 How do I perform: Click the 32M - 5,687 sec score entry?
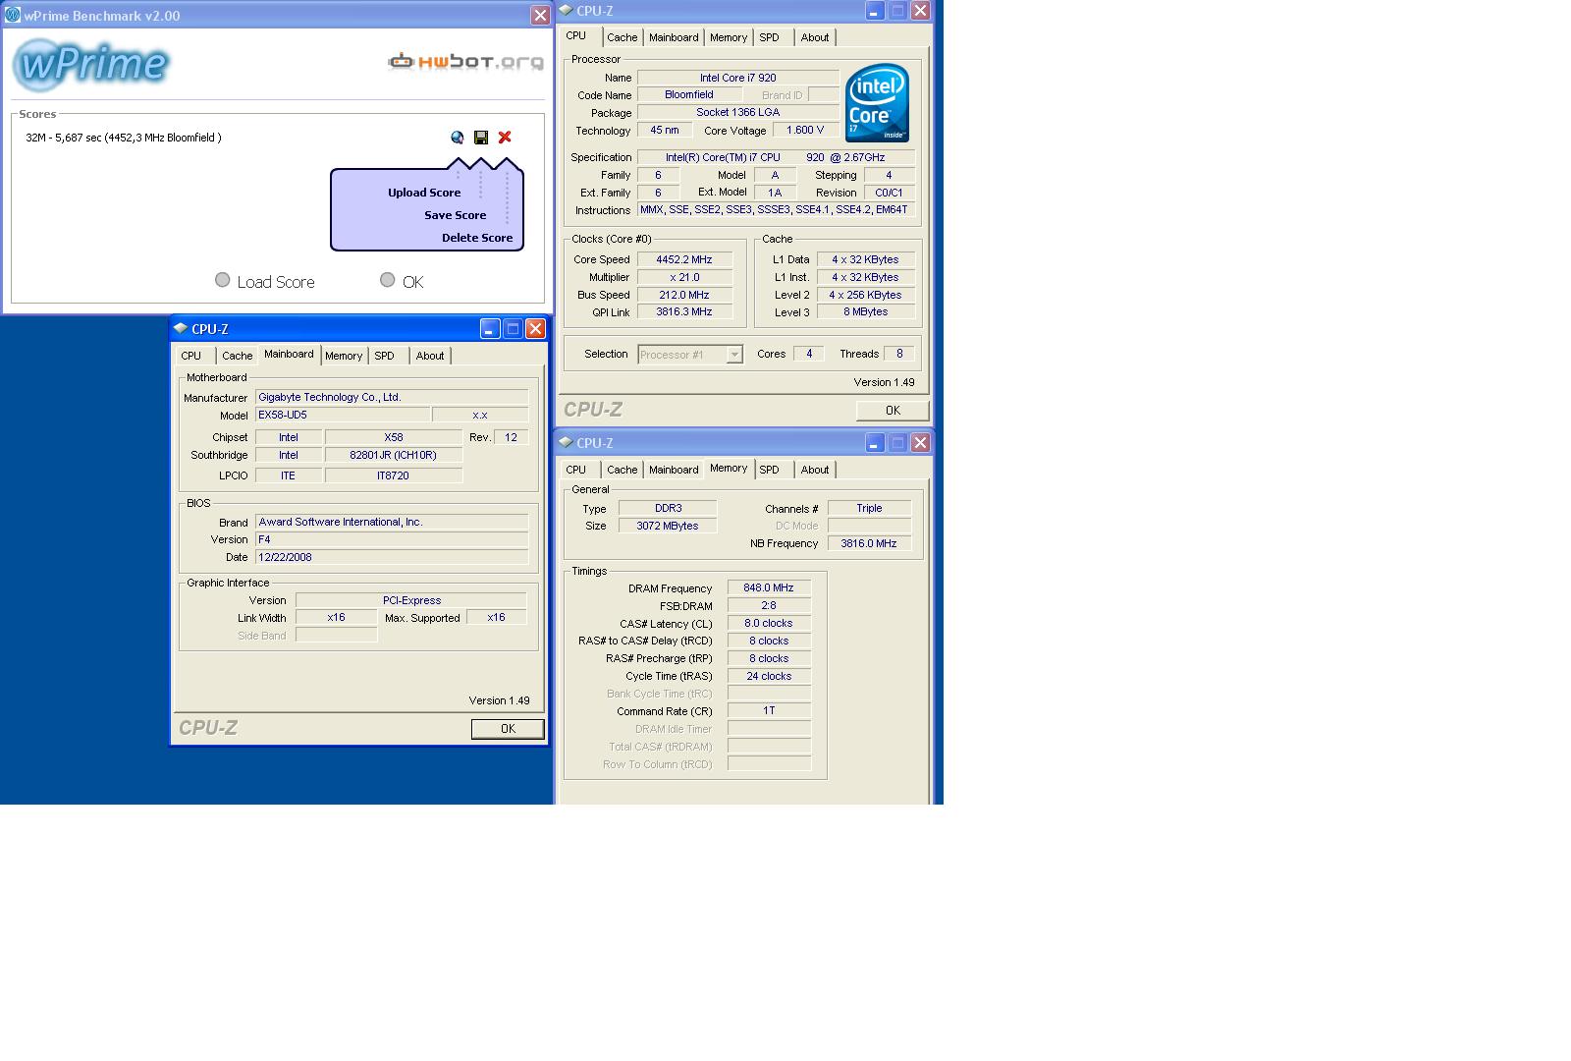[124, 138]
